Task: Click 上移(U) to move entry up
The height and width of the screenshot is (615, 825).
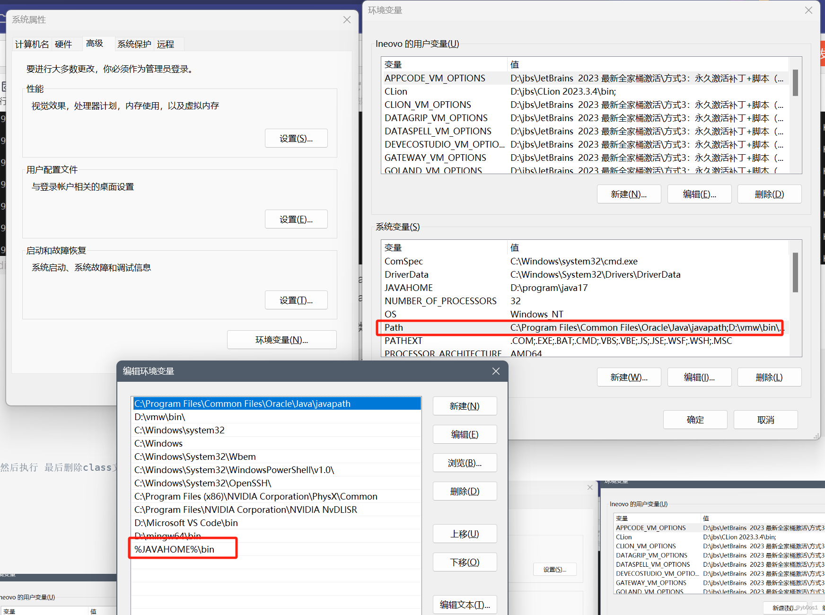Action: [465, 534]
